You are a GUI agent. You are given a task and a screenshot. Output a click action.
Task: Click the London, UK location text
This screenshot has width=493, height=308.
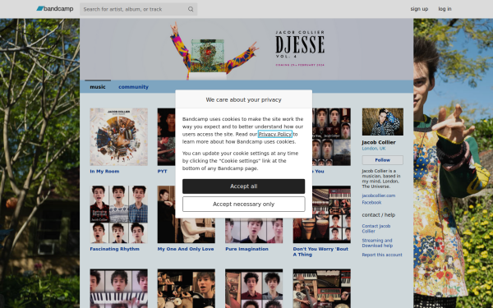[374, 149]
